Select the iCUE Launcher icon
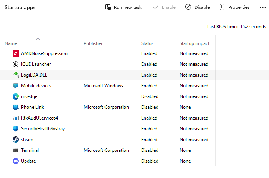269x178 pixels. [x=16, y=64]
